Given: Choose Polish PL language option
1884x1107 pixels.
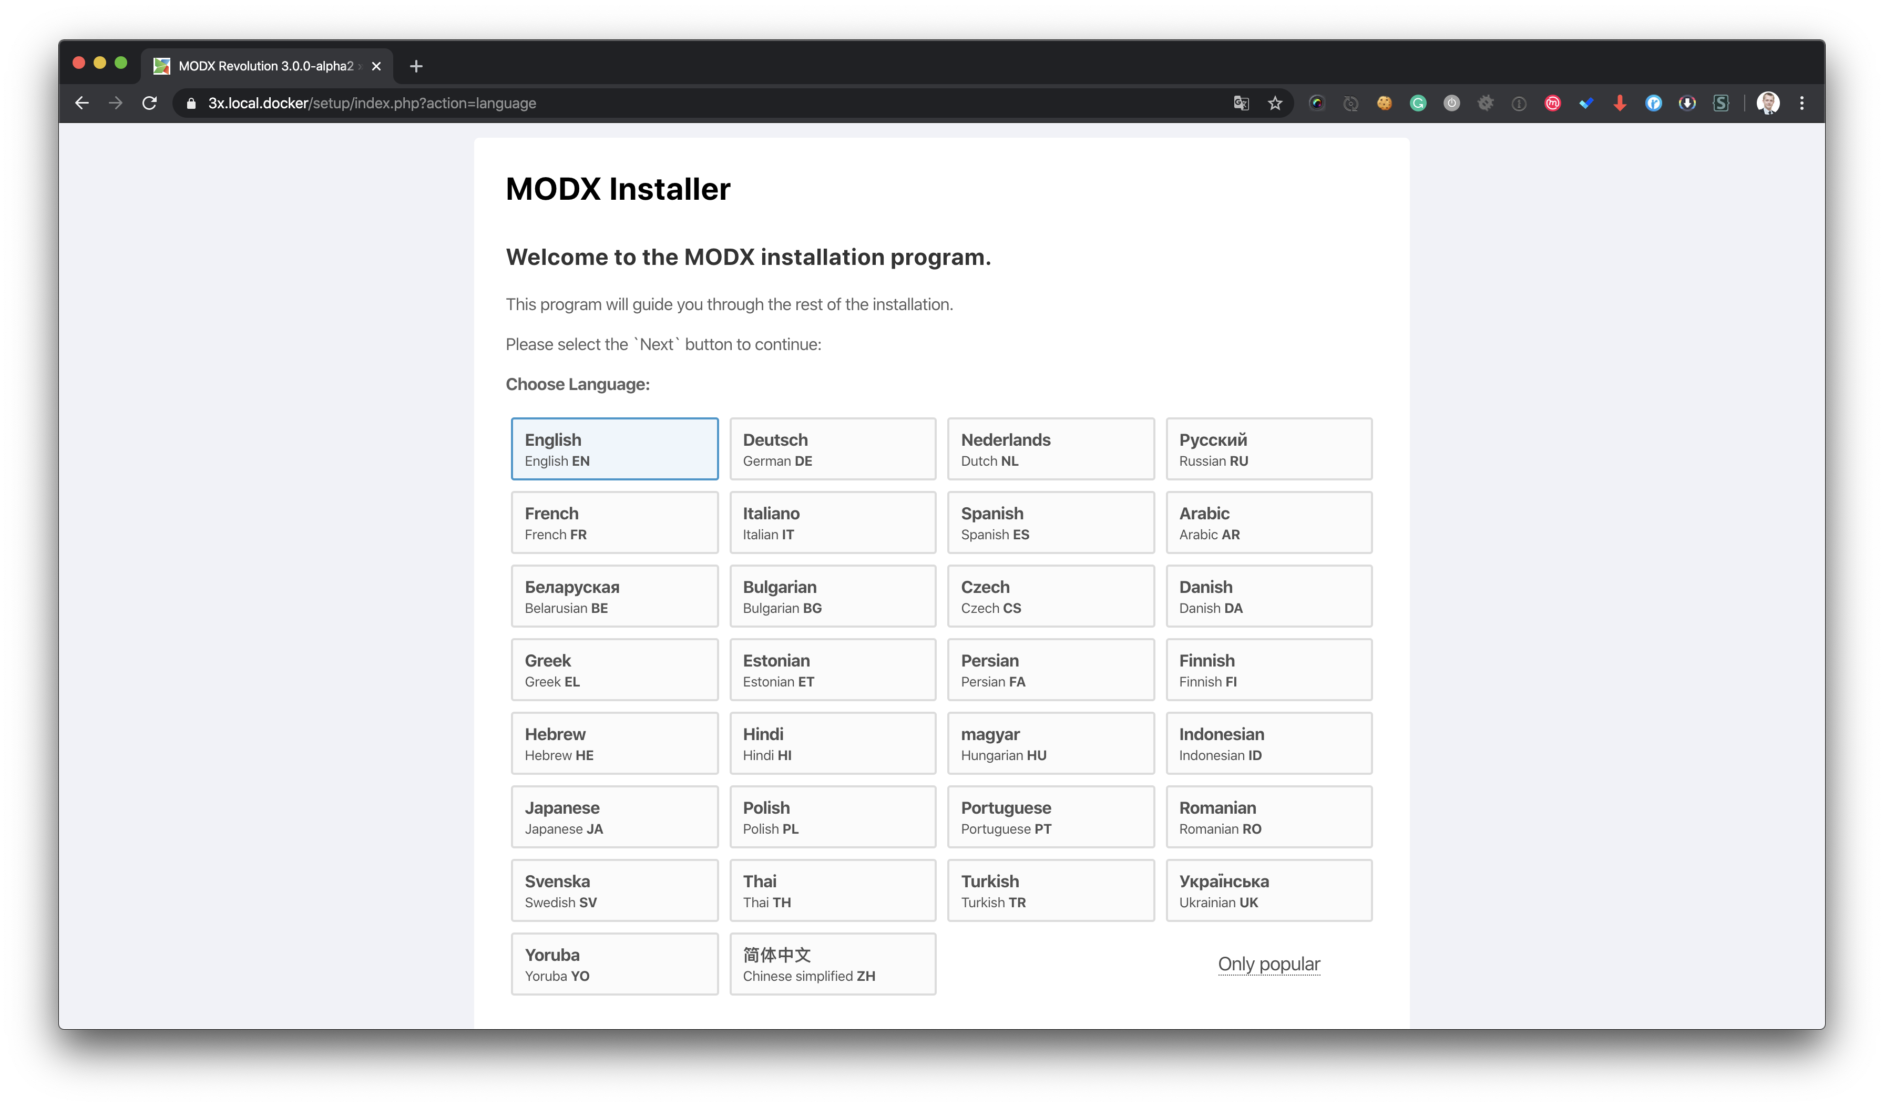Looking at the screenshot, I should 832,817.
